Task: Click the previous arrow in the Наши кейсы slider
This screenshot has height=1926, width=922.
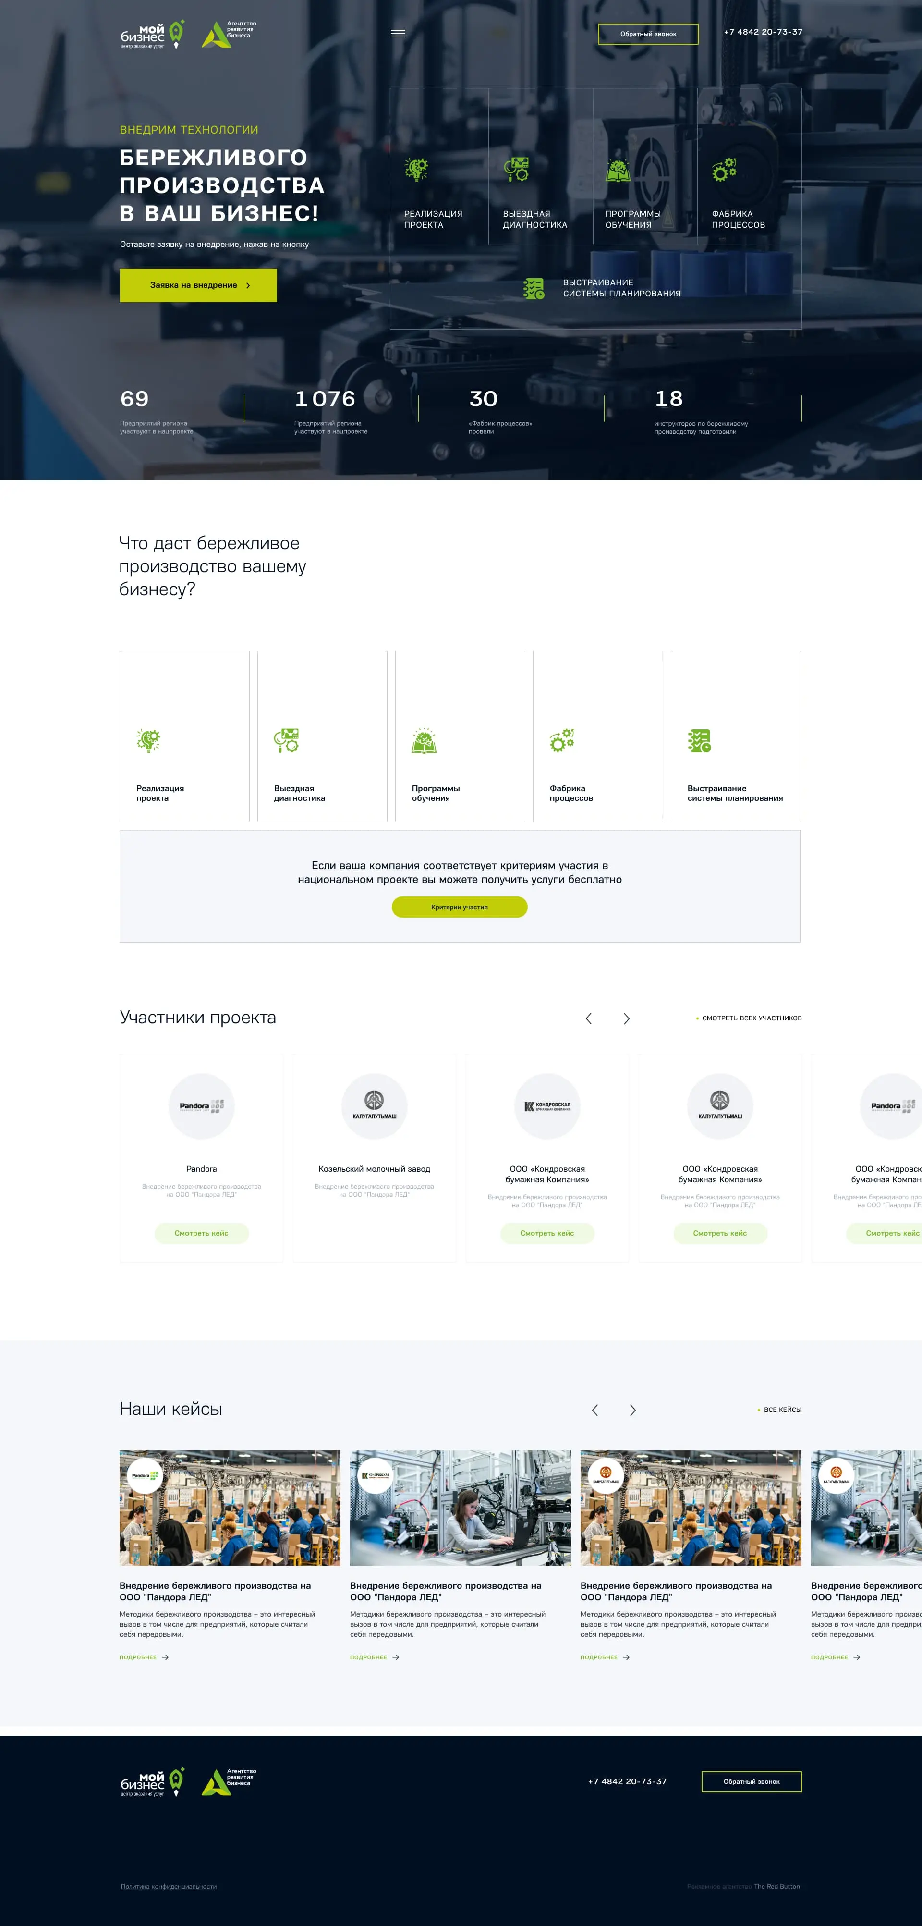Action: [595, 1410]
